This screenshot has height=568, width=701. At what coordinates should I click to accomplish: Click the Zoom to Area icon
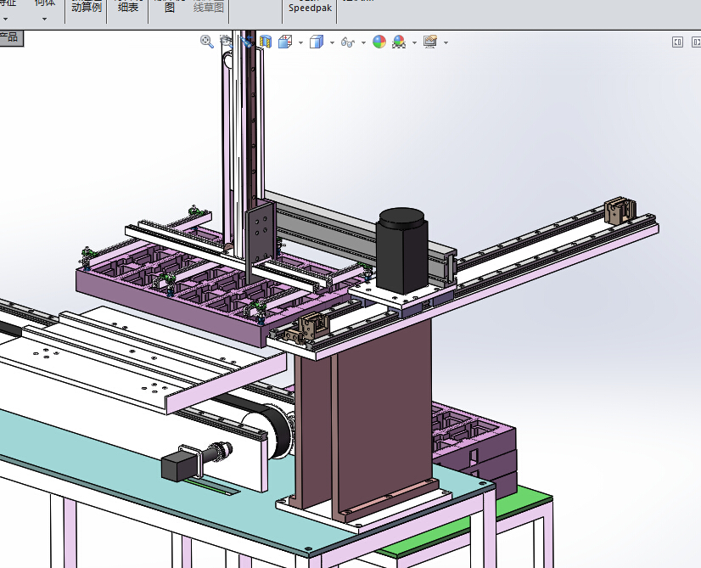coord(226,41)
